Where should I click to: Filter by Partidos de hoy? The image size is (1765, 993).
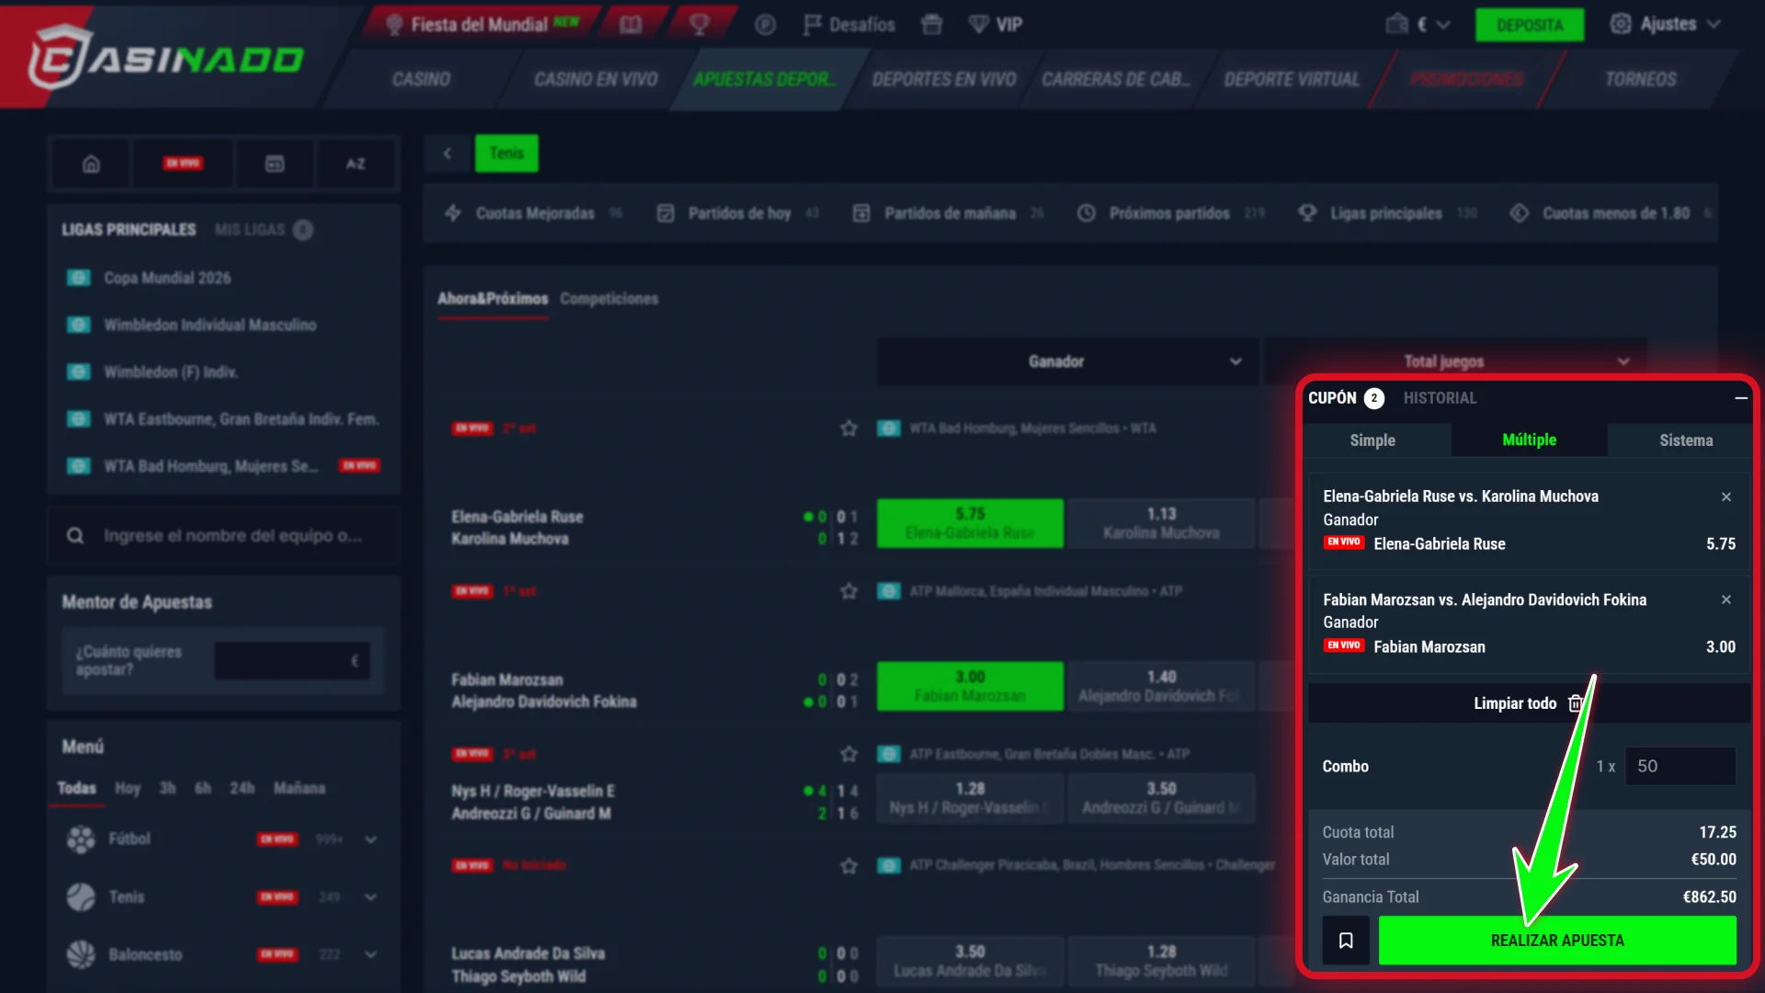[738, 213]
